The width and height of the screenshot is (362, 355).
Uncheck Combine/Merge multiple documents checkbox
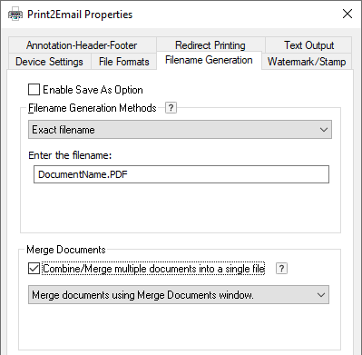tap(34, 269)
